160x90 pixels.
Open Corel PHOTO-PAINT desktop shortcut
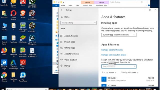click(x=32, y=15)
